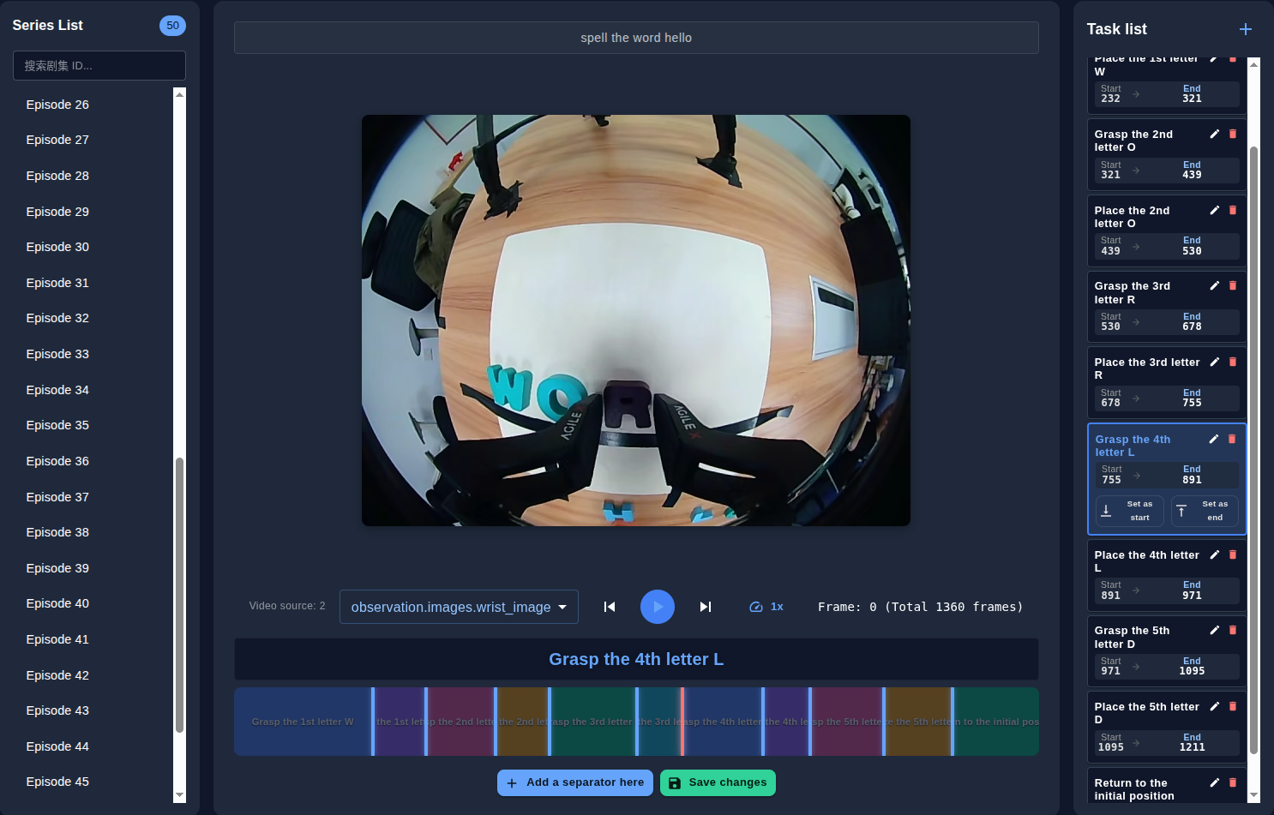Delete the 'Return to the initial position' task
The width and height of the screenshot is (1274, 815).
pyautogui.click(x=1233, y=782)
